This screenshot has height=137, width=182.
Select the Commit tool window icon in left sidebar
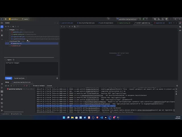tap(2, 27)
